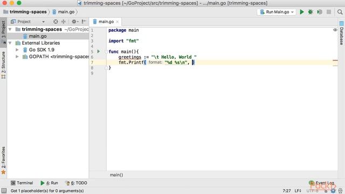Click the eye inspection icon in editor corner
This screenshot has height=194, width=345.
[335, 30]
